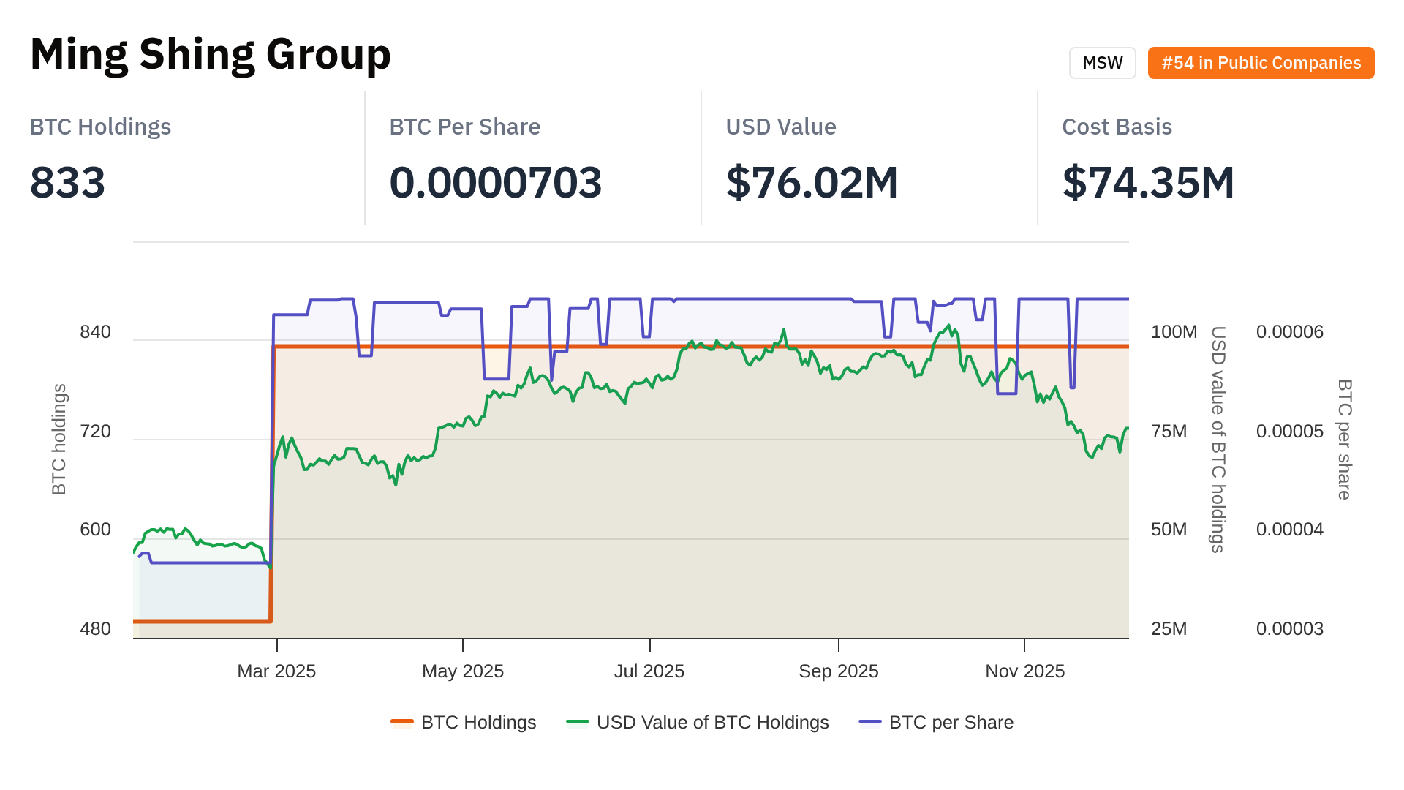Toggle BTC Holdings legend series
This screenshot has height=790, width=1404.
click(x=478, y=722)
